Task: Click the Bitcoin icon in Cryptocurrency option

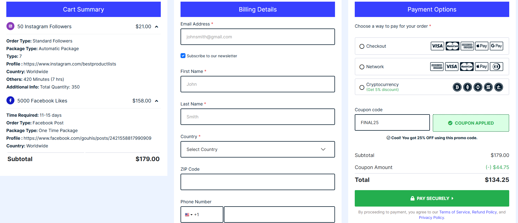Action: [457, 87]
